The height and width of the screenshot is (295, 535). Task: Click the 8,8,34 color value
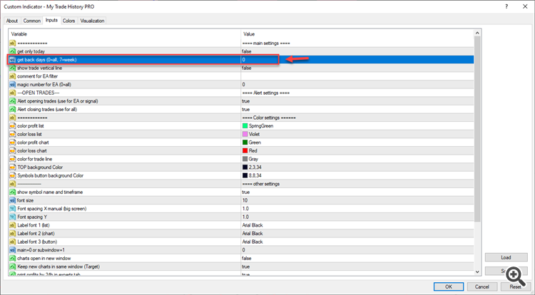[x=255, y=175]
